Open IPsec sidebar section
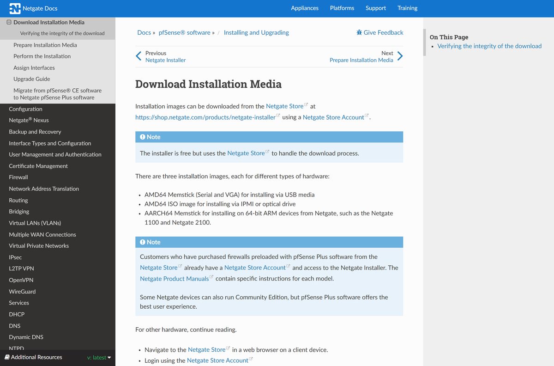 coord(15,257)
